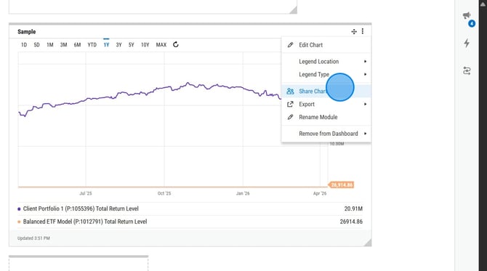Click the pencil icon beside Edit Chart
487x271 pixels.
290,45
